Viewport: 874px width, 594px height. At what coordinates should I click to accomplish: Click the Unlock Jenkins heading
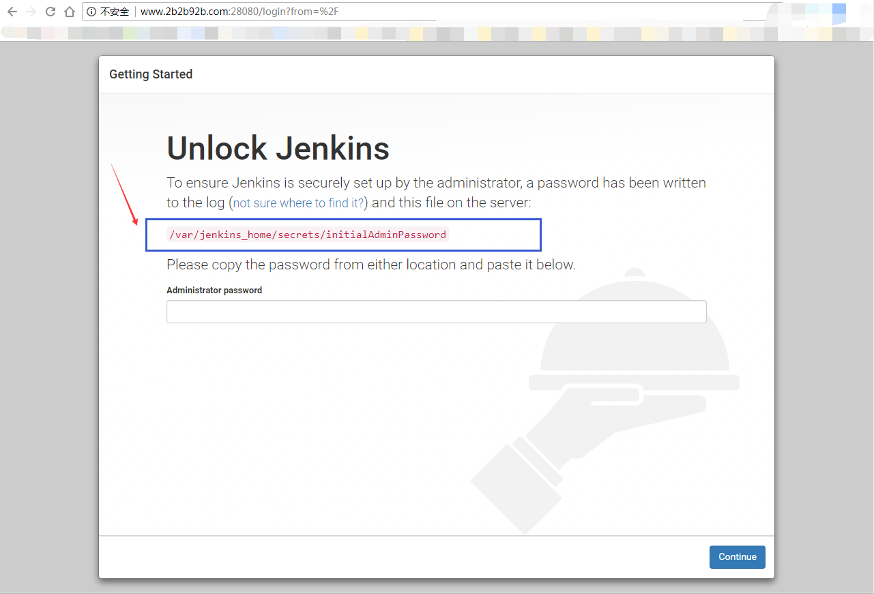point(278,148)
